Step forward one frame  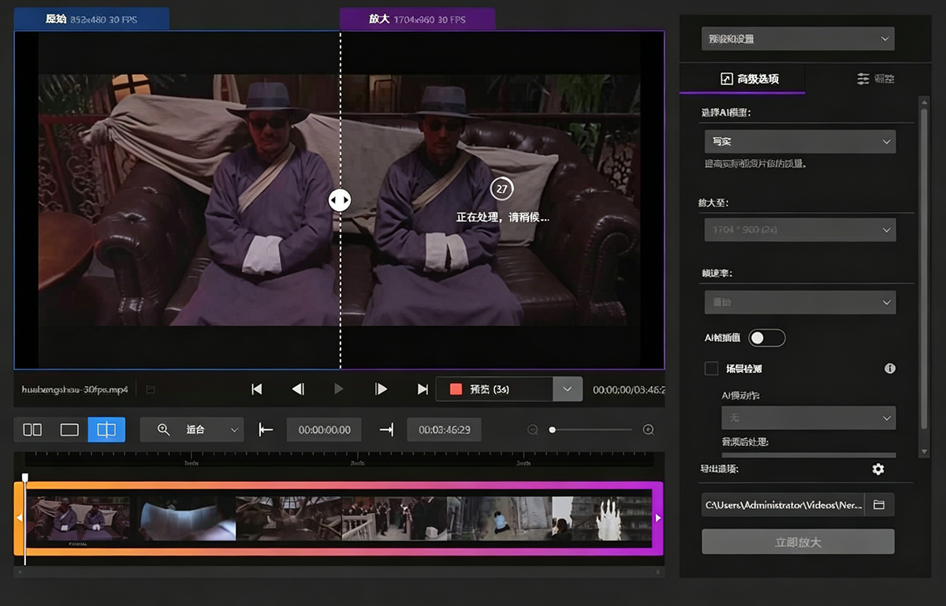pyautogui.click(x=381, y=389)
